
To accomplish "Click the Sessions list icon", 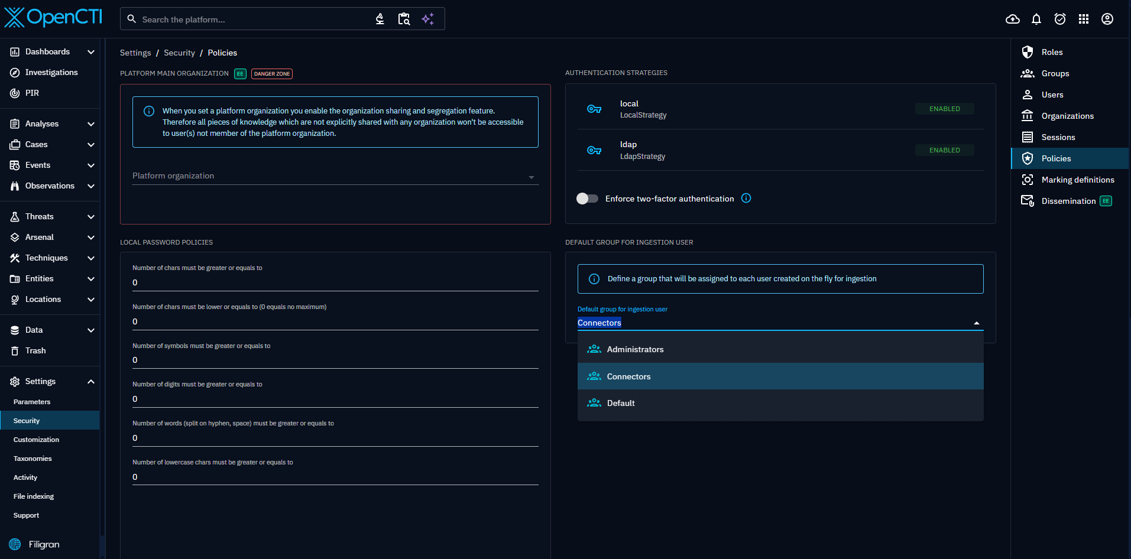I will (1028, 137).
